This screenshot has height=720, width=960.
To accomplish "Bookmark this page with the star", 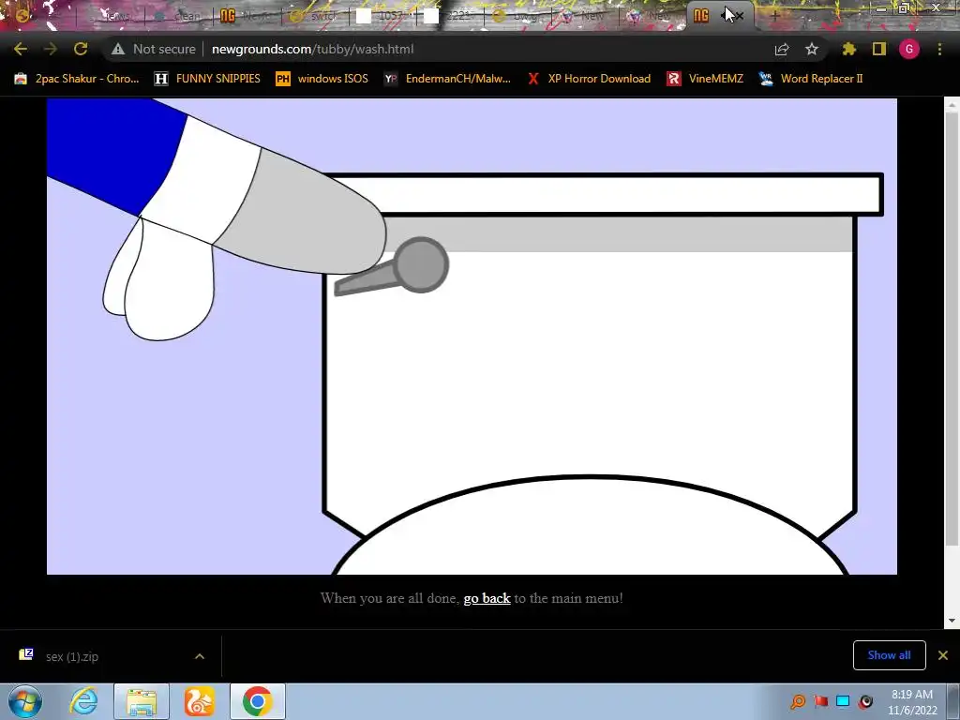I will click(x=811, y=49).
